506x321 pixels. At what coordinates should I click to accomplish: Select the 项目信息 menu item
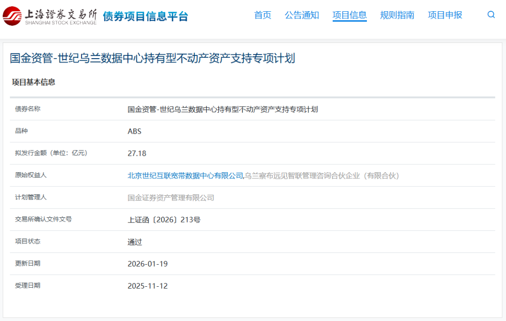350,15
